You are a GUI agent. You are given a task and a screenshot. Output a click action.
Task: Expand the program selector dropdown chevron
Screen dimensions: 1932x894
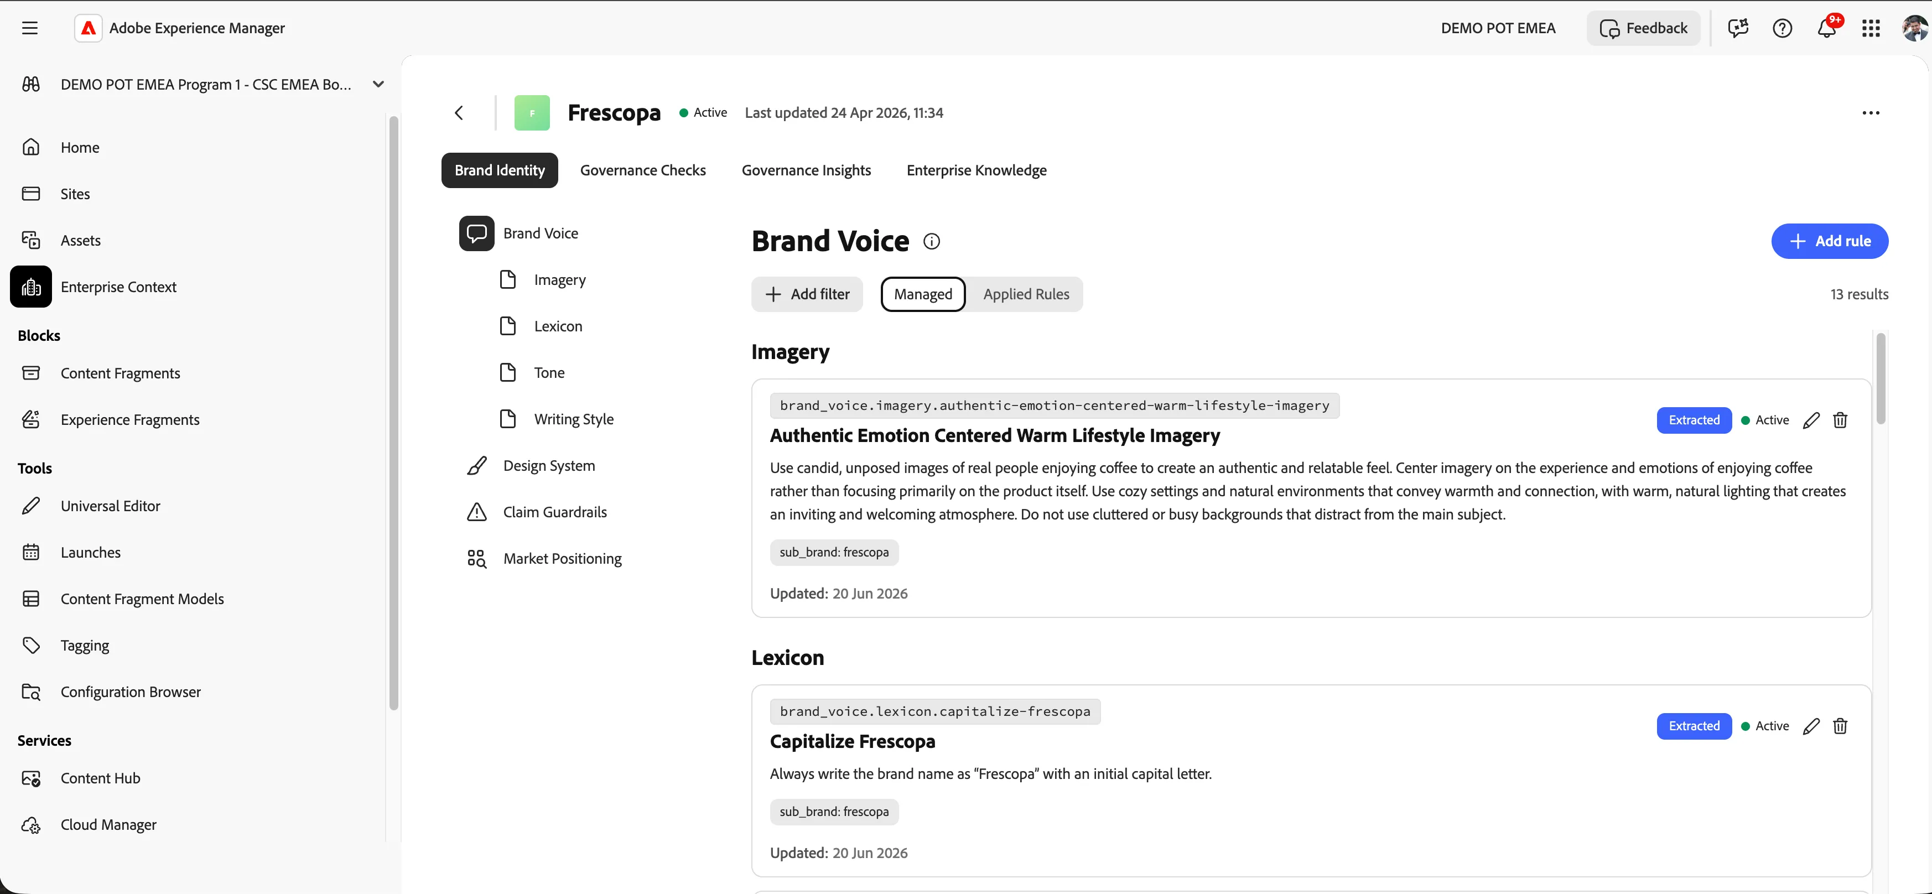[x=378, y=84]
